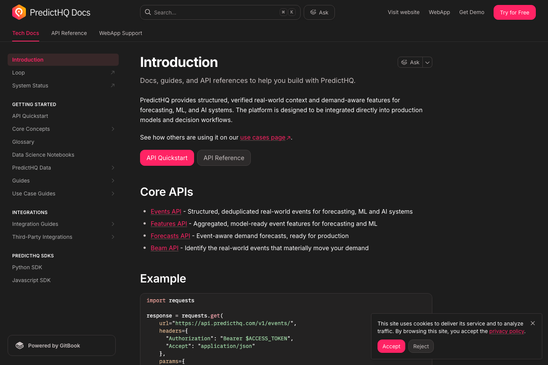
Task: Expand the PredictHQ Data section
Action: pyautogui.click(x=113, y=167)
